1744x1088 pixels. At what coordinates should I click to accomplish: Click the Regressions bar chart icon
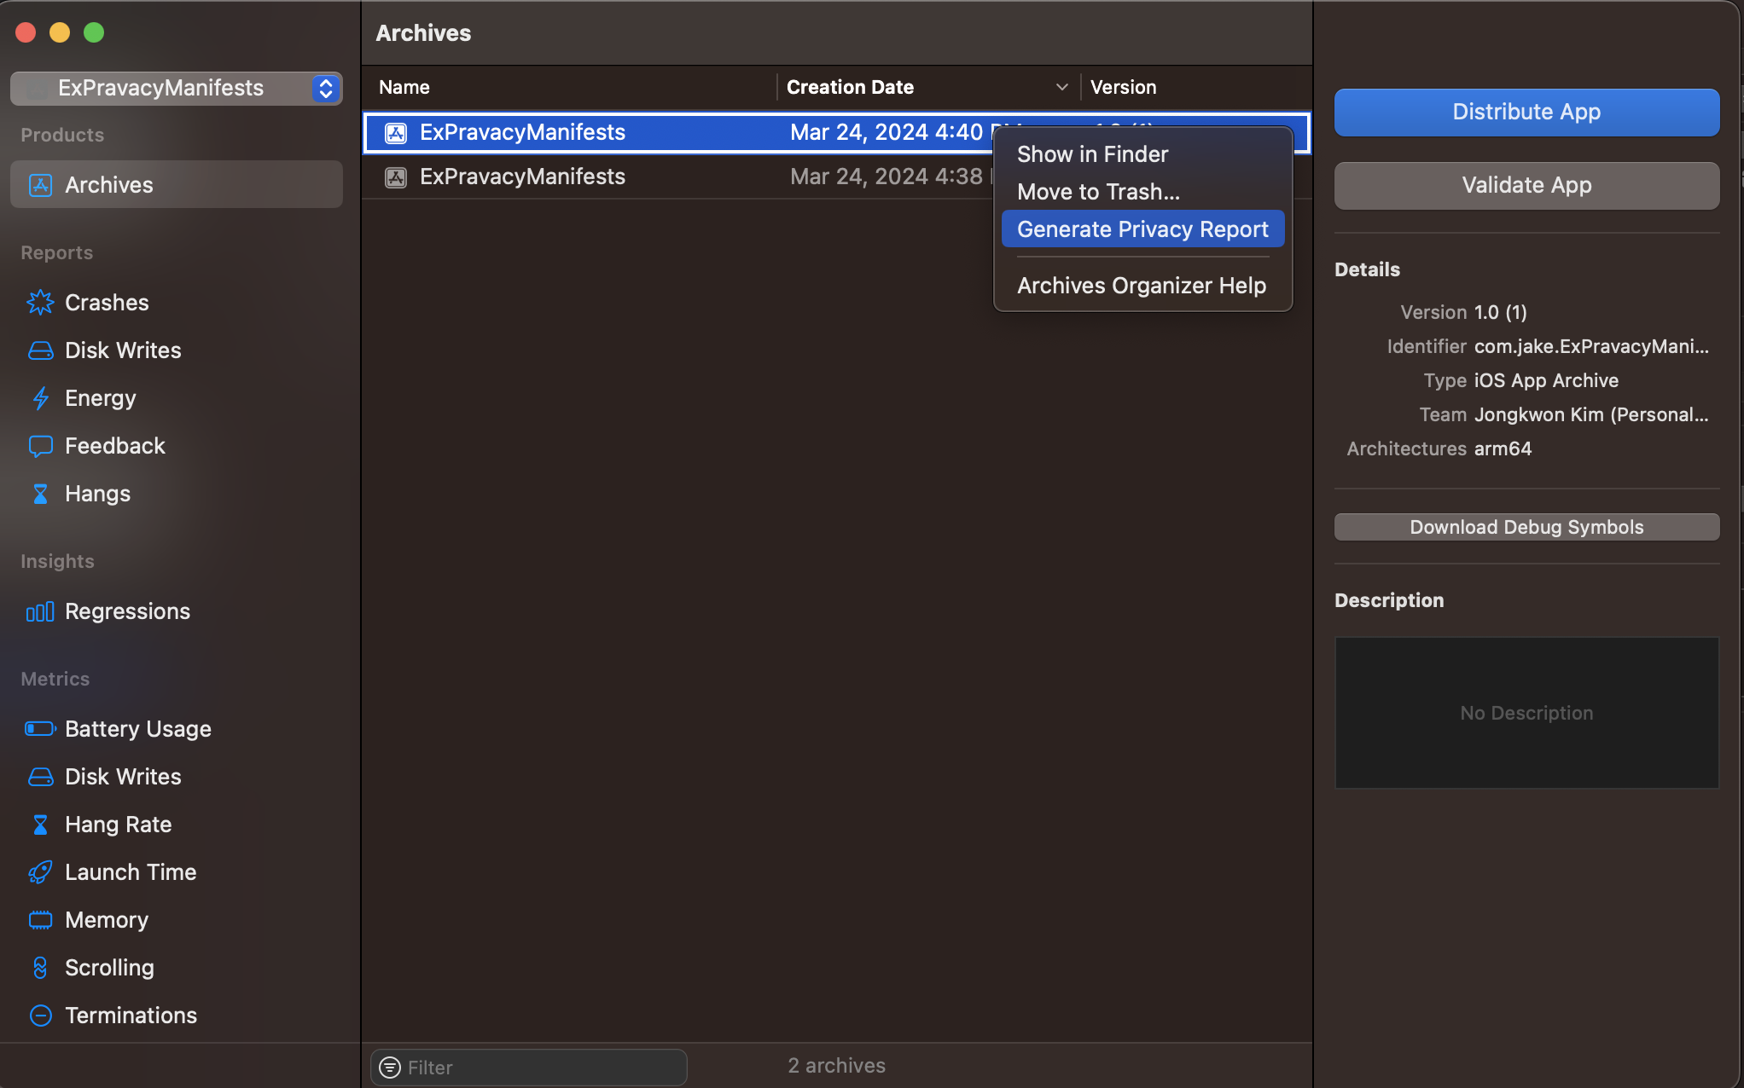[40, 611]
